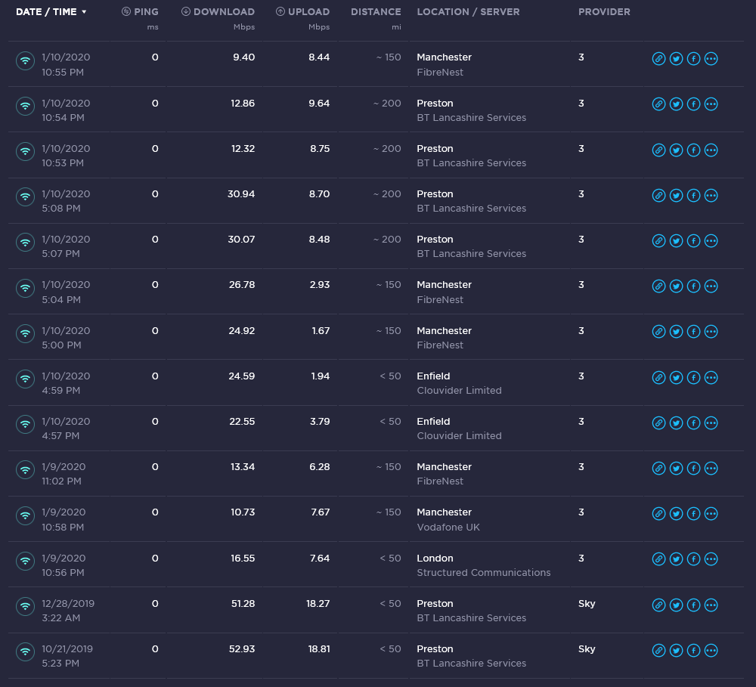Sort results by Distance column header
The height and width of the screenshot is (687, 756).
[376, 11]
